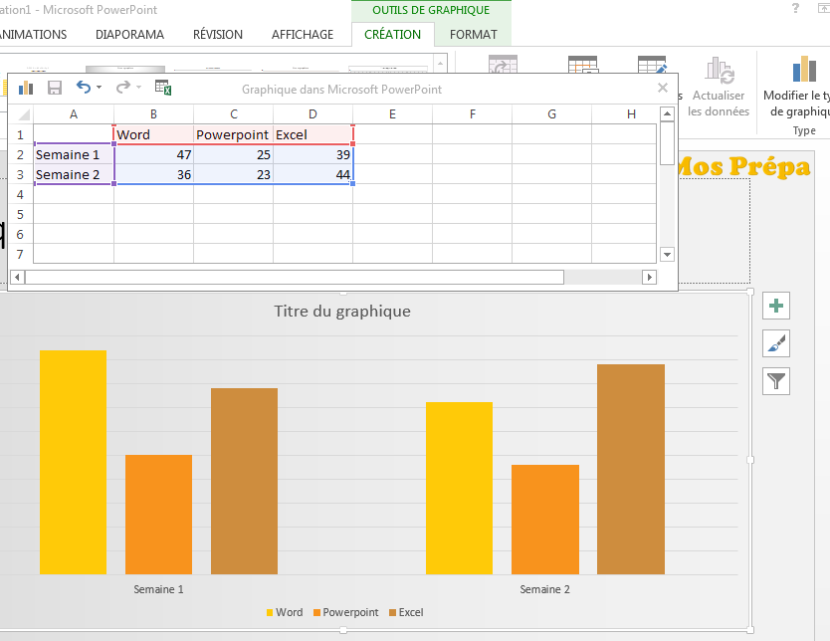Expand the undo history dropdown arrow
Viewport: 830px width, 641px height.
[x=99, y=88]
